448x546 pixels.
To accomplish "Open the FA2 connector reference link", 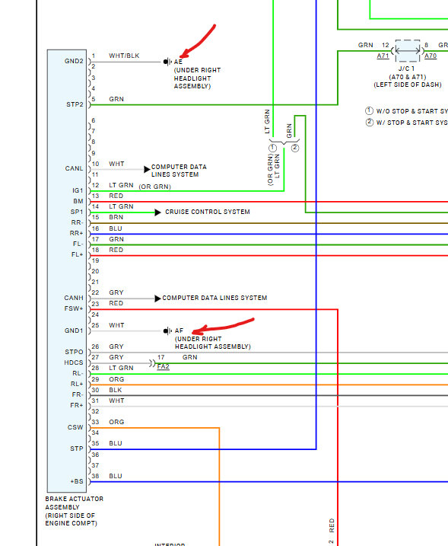I will (163, 367).
